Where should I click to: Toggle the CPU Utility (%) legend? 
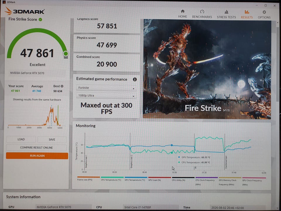click(x=183, y=179)
